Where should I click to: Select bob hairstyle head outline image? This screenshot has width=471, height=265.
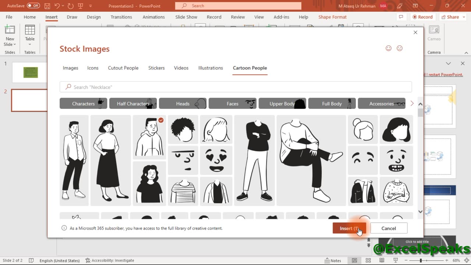(216, 129)
